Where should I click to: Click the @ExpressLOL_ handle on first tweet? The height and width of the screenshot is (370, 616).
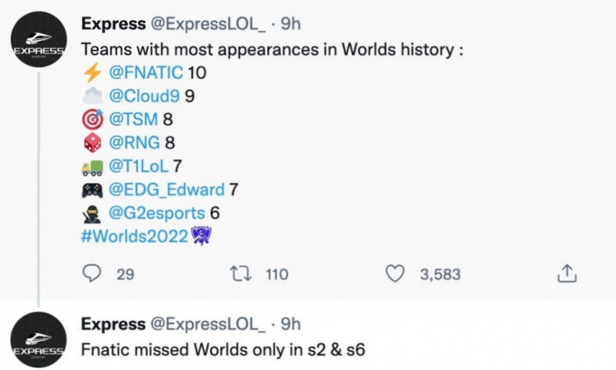click(x=208, y=24)
